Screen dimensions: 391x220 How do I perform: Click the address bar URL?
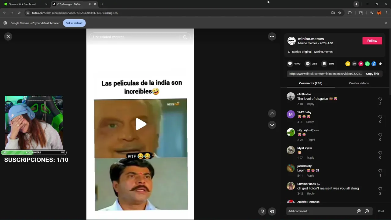click(75, 13)
